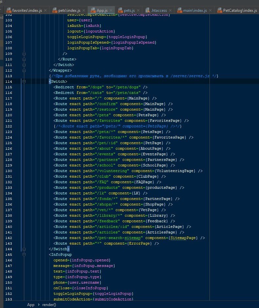Click ErrorPage component name
The image size is (259, 308).
point(139,244)
